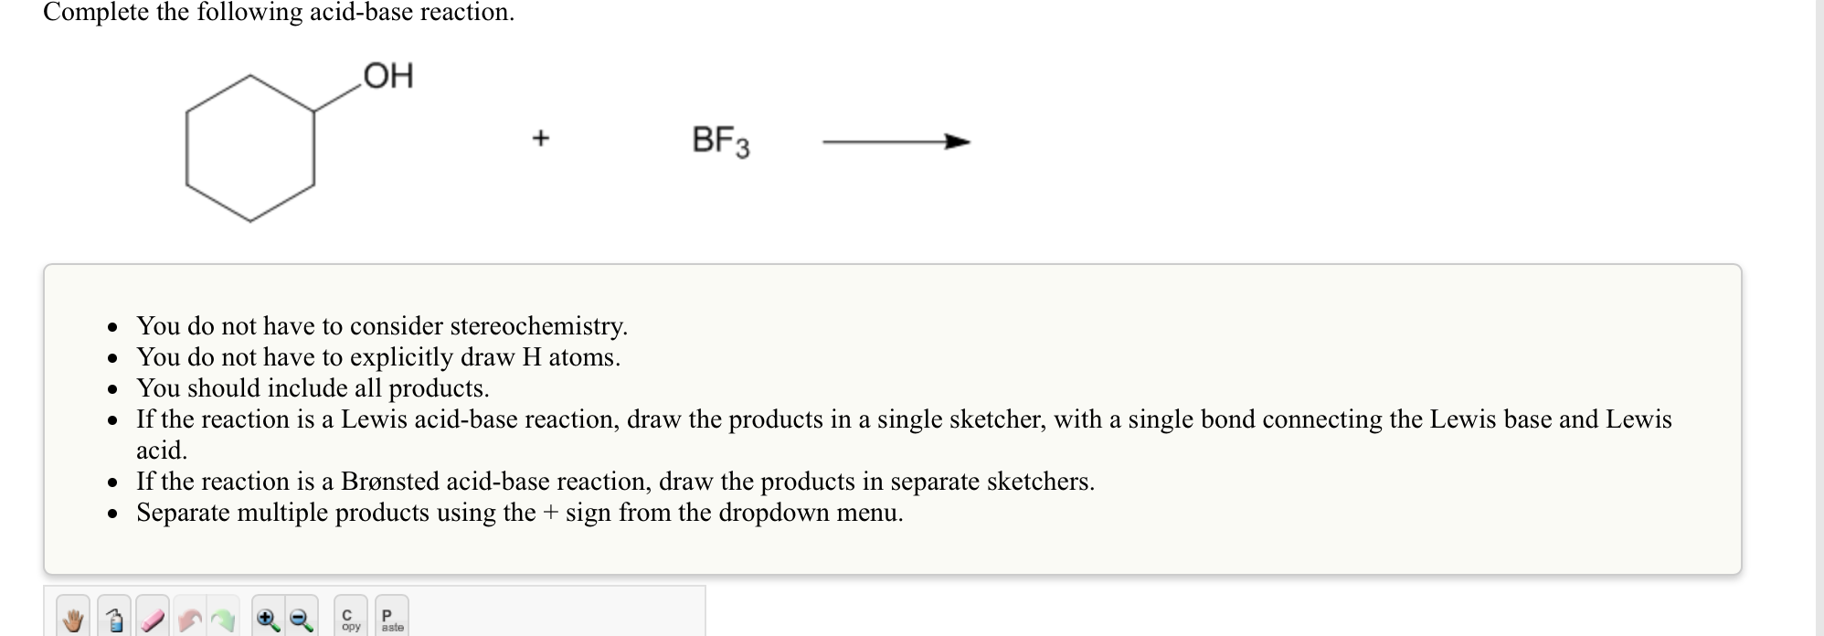
Task: Redo the last sketcher action
Action: coord(221,620)
